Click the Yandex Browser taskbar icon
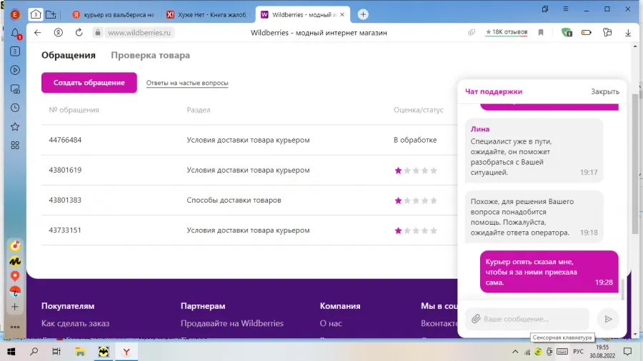643x361 pixels. click(126, 352)
